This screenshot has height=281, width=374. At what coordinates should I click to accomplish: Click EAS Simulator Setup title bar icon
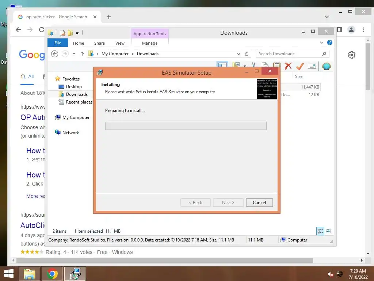pos(100,72)
